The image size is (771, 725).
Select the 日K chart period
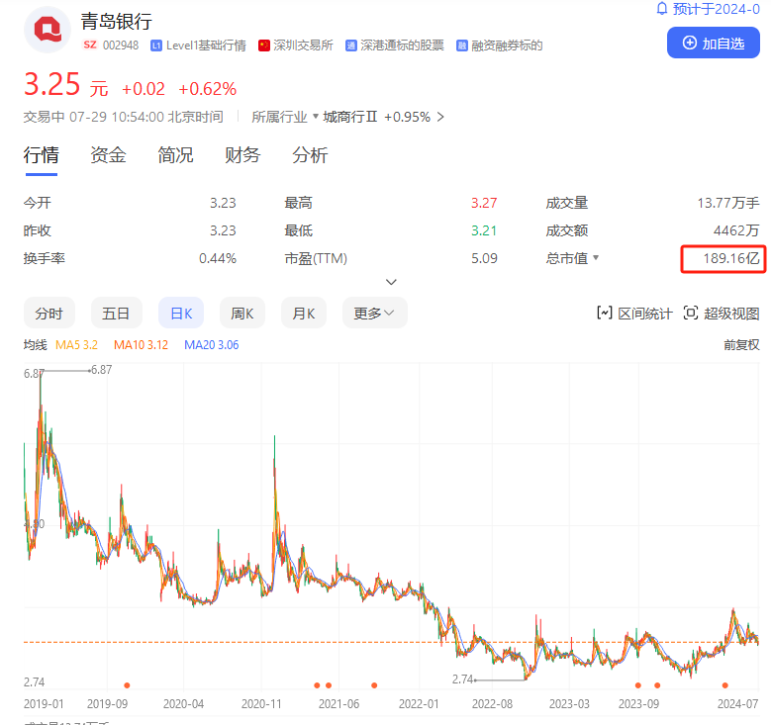181,313
